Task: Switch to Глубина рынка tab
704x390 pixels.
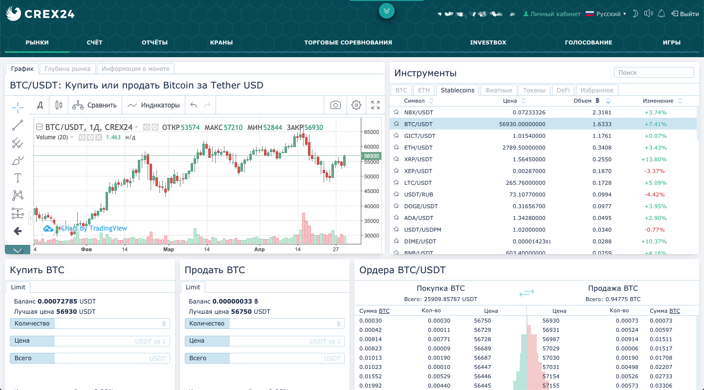Action: (x=67, y=69)
